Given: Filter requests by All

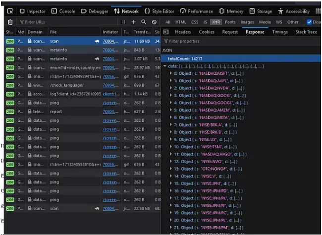Looking at the screenshot, I should 168,22.
